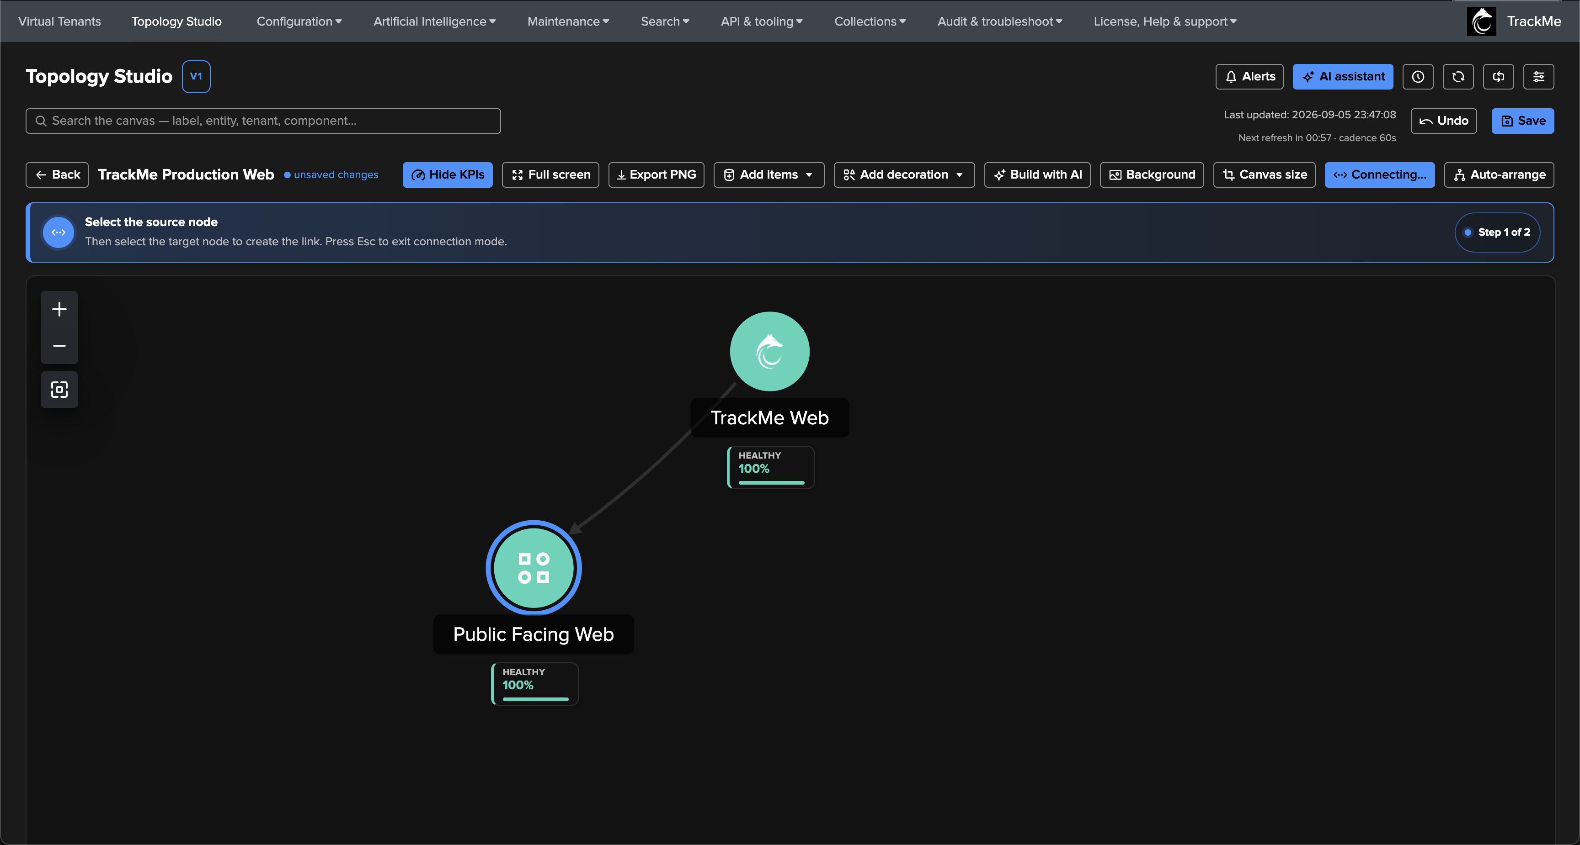Open the Alerts bell button
Image resolution: width=1580 pixels, height=845 pixels.
tap(1249, 77)
